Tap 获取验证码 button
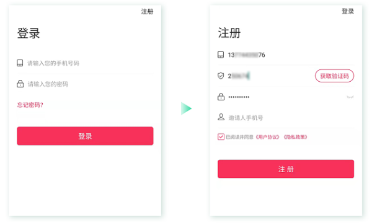The height and width of the screenshot is (223, 372). tap(335, 76)
